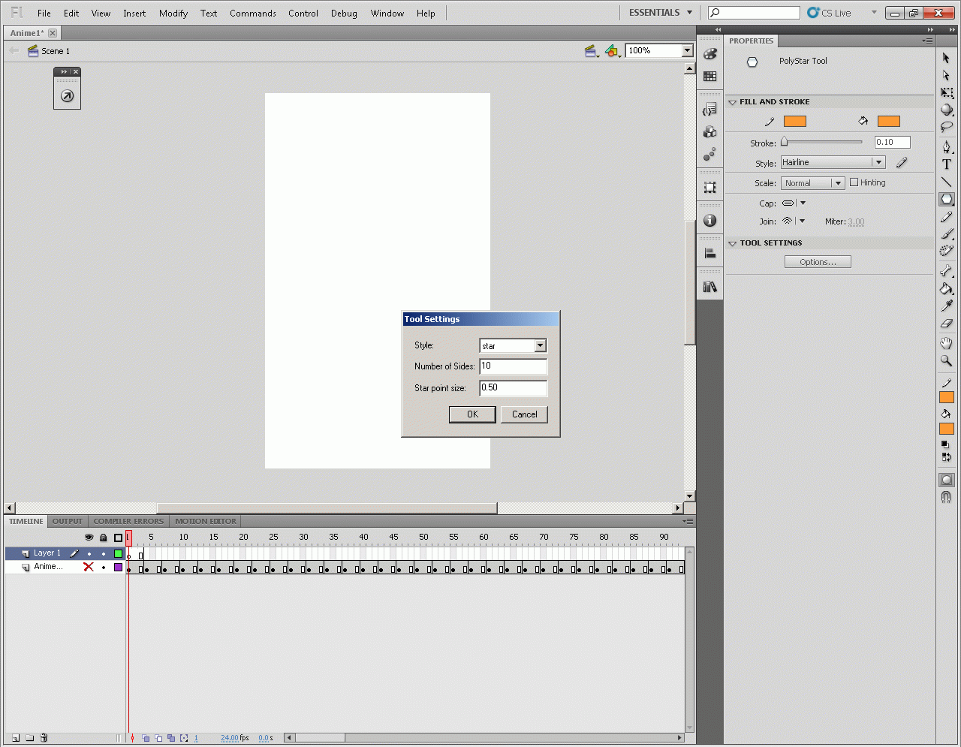Screen dimensions: 961x747
Task: Click the orange fill color swatch
Action: coord(888,122)
